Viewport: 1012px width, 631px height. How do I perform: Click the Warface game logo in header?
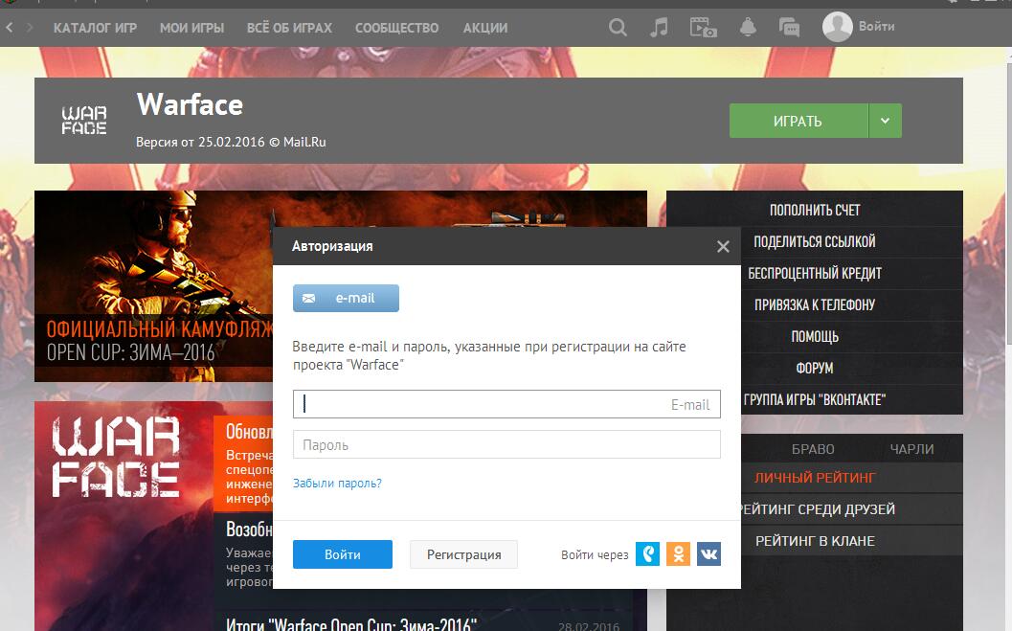(84, 121)
